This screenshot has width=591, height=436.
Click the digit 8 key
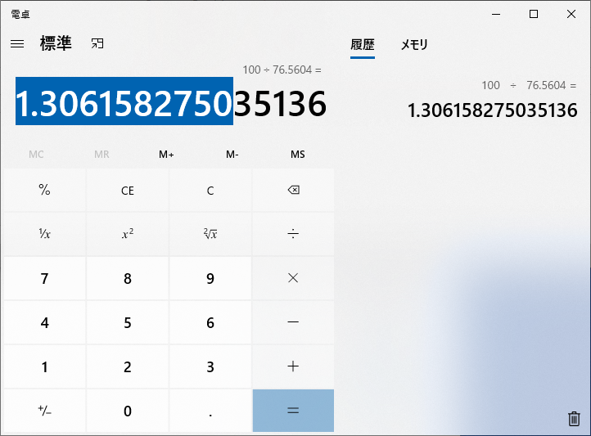[128, 278]
